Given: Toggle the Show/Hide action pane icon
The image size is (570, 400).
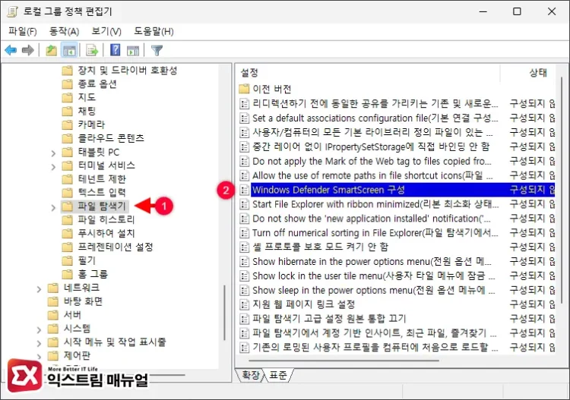Looking at the screenshot, I should click(x=133, y=50).
